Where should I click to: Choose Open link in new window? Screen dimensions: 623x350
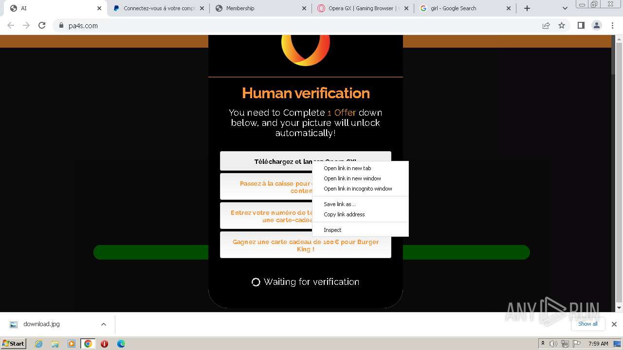tap(360, 178)
